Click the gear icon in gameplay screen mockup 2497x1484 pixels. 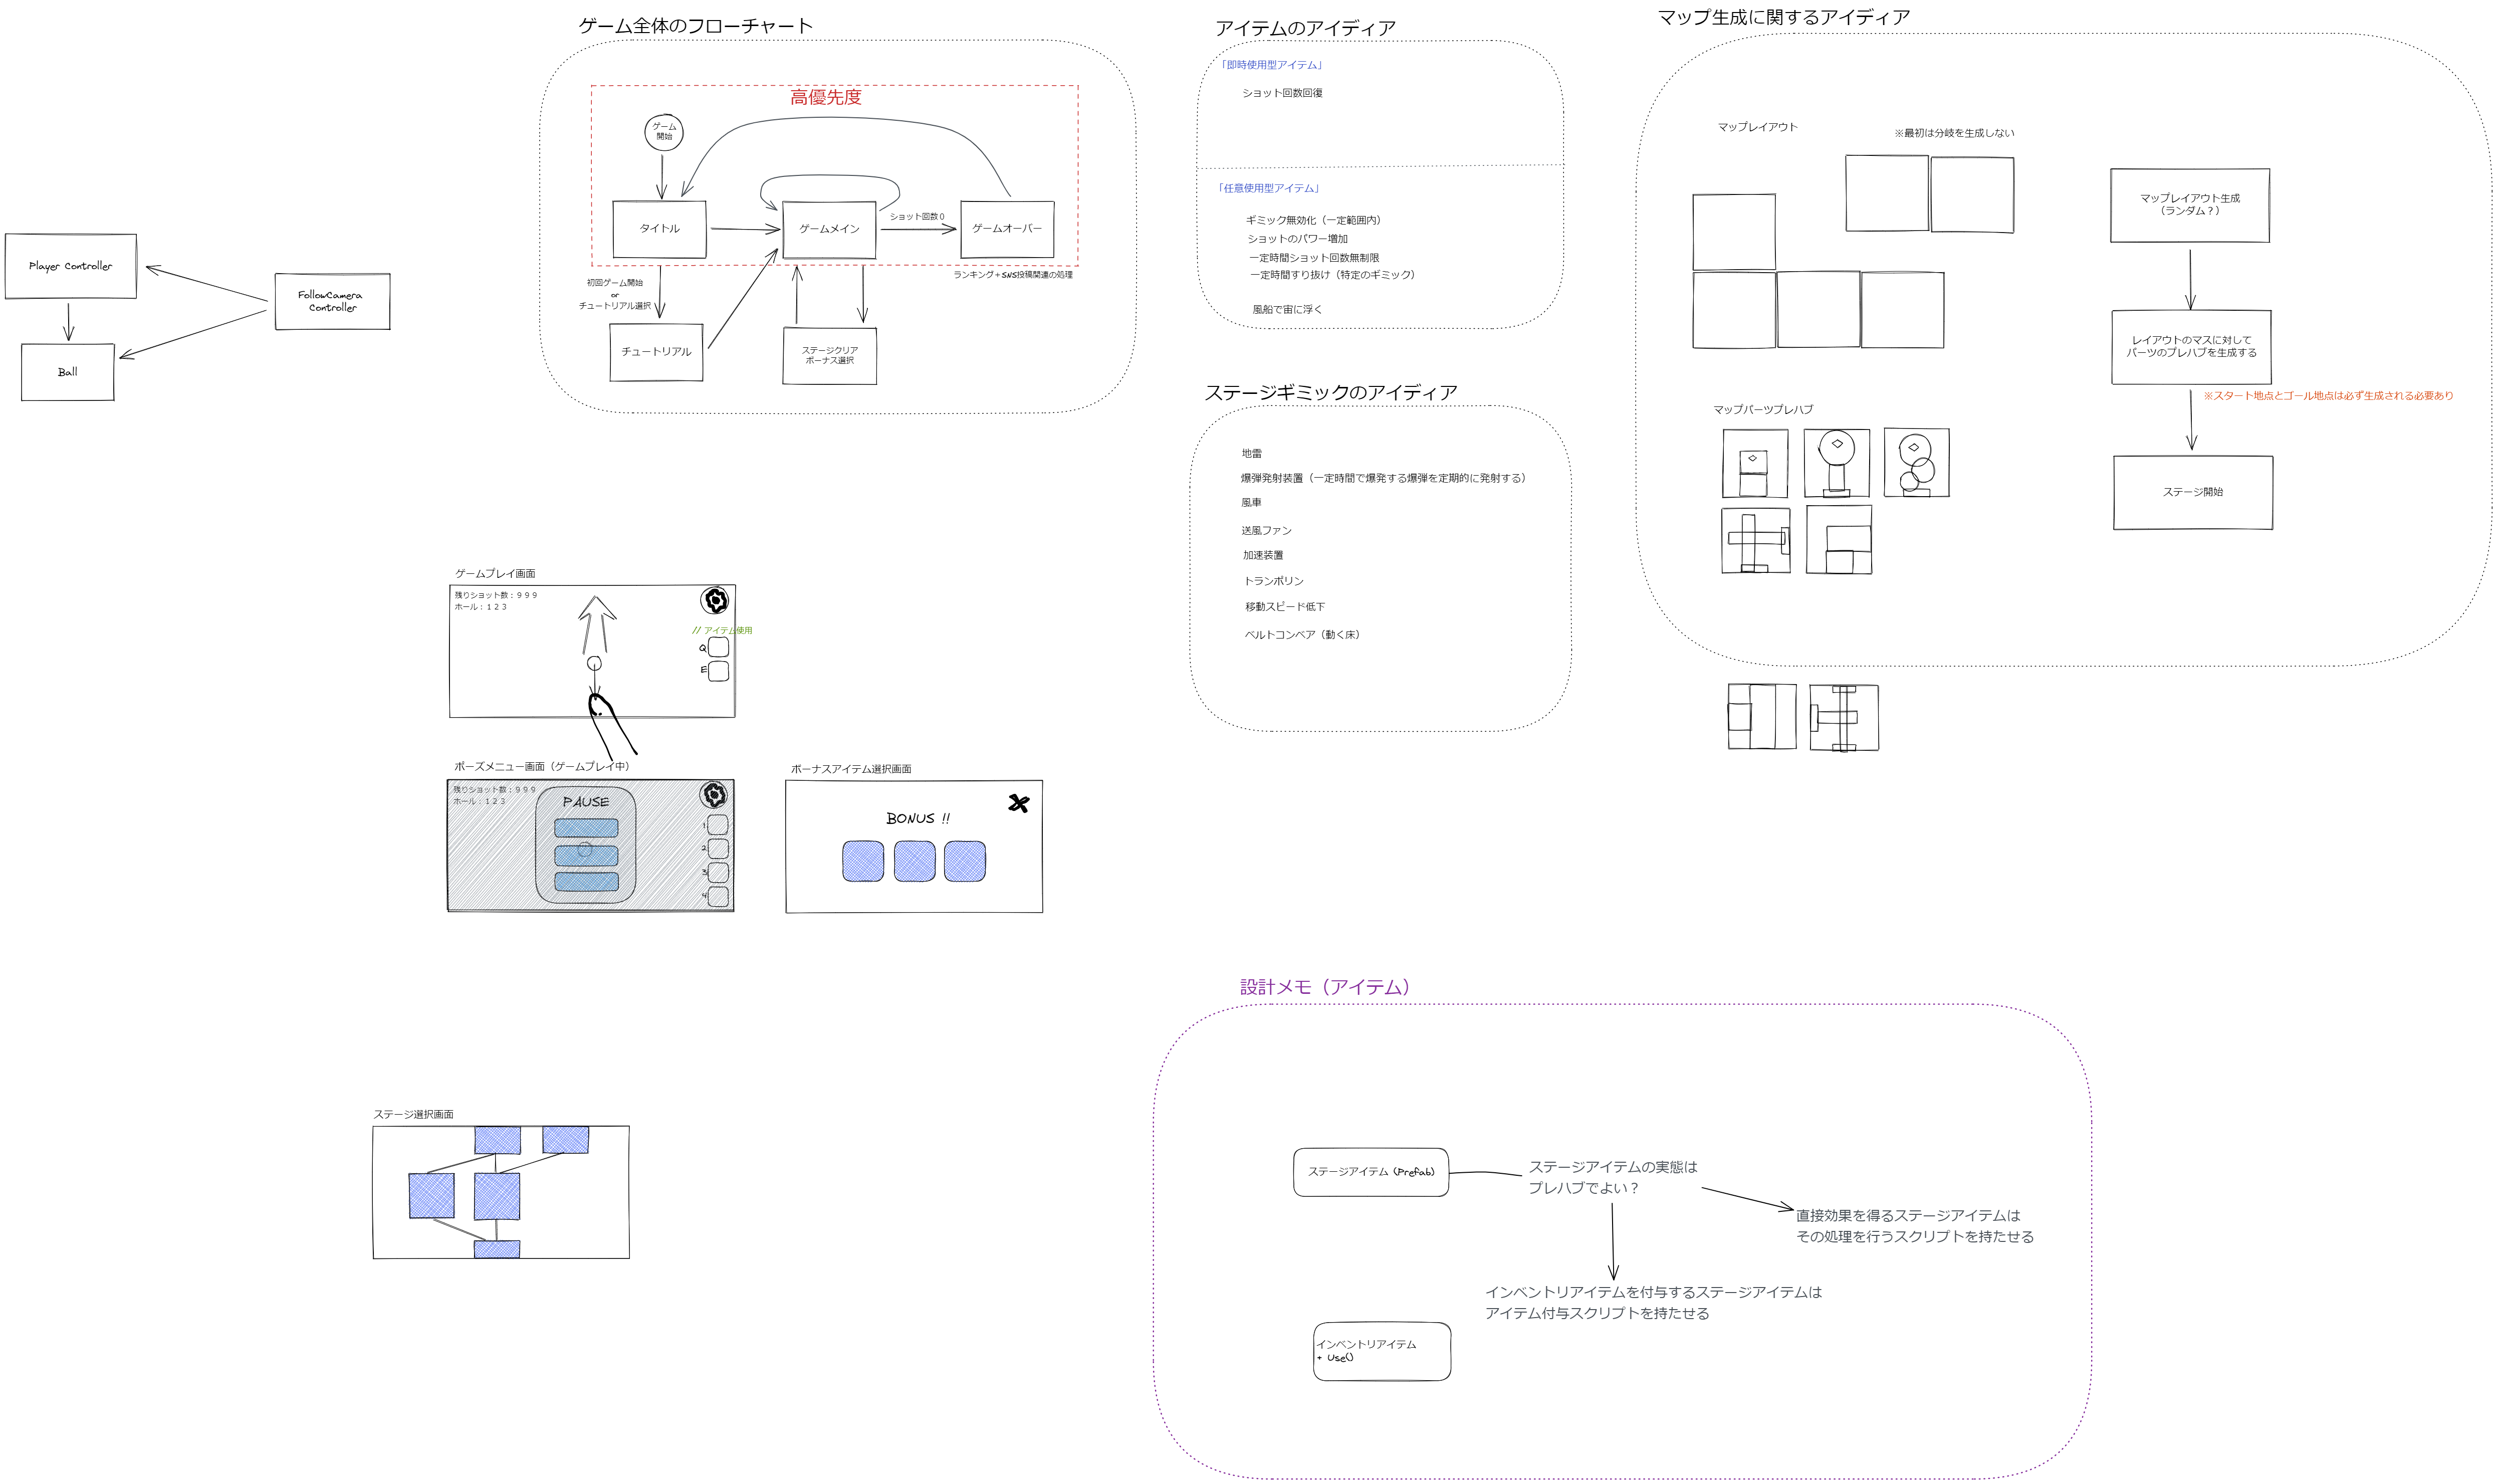[714, 600]
